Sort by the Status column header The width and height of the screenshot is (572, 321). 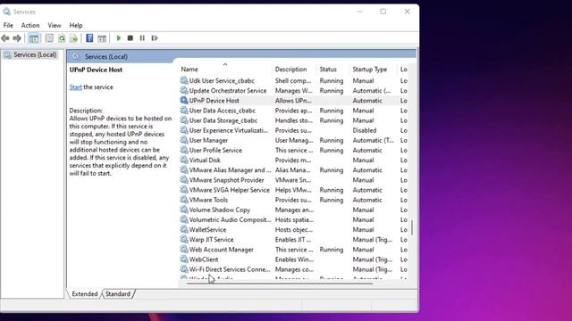click(328, 70)
